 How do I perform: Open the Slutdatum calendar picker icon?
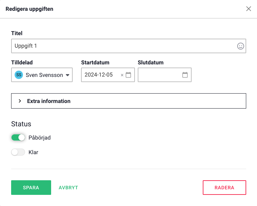coord(185,75)
